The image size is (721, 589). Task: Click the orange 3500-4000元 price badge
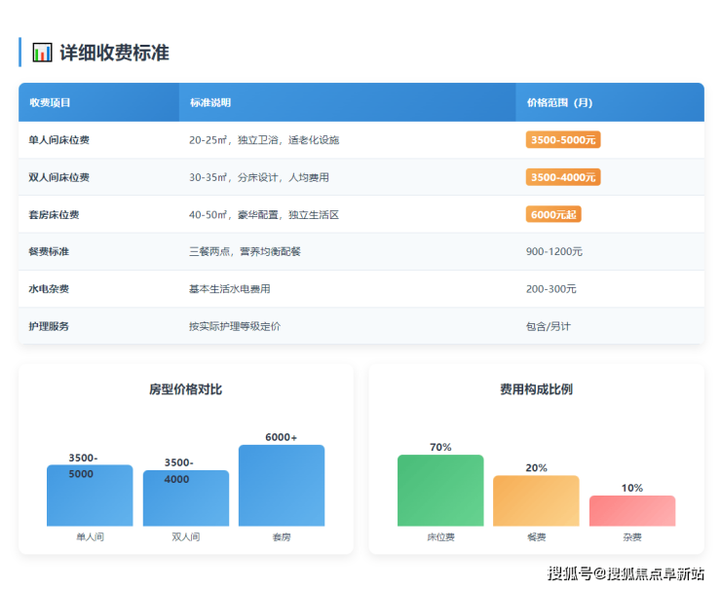tap(563, 177)
